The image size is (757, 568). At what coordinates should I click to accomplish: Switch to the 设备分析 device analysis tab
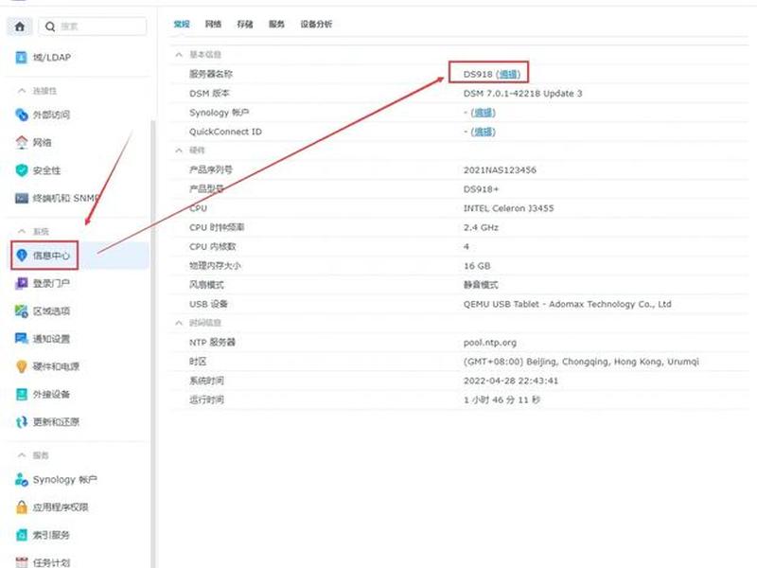[x=316, y=25]
